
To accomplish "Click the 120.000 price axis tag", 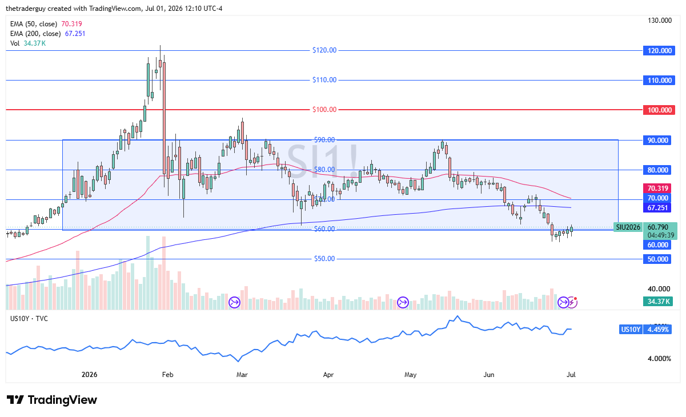I will [659, 51].
